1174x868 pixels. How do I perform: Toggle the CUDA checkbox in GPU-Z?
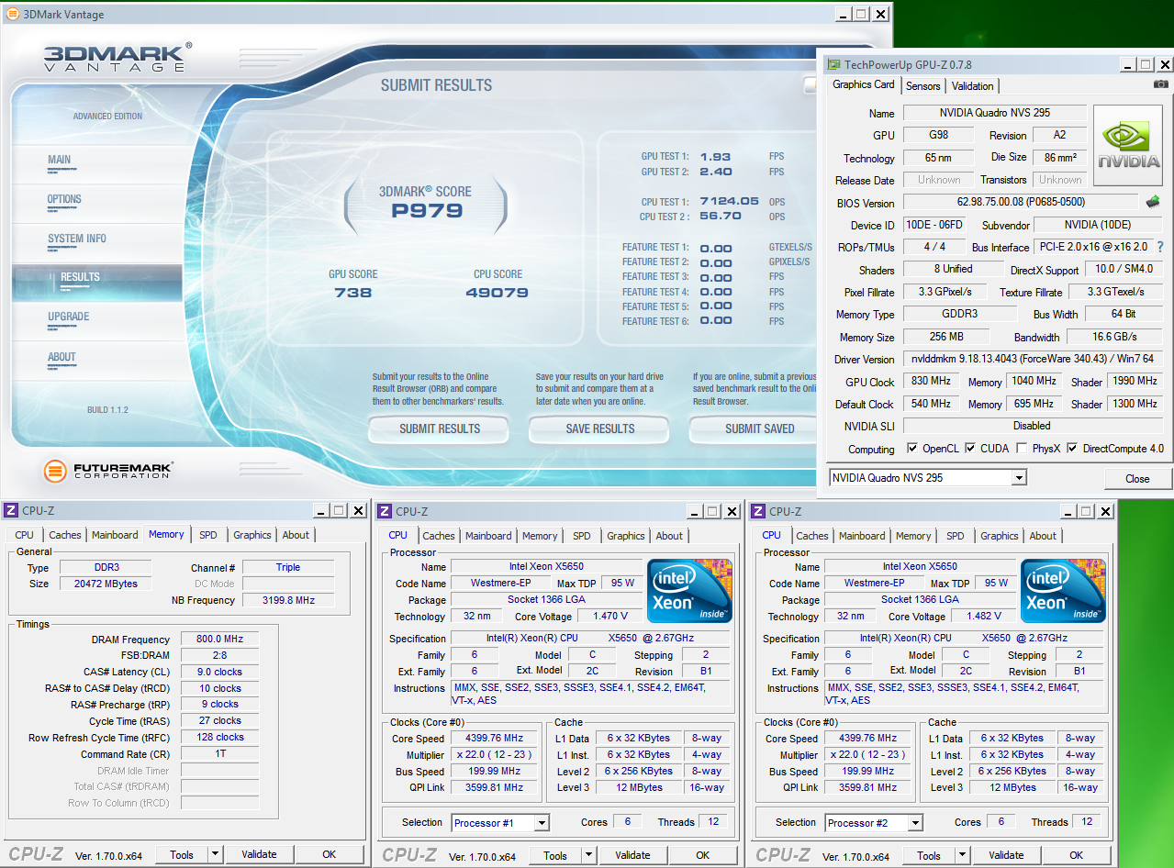pos(969,449)
